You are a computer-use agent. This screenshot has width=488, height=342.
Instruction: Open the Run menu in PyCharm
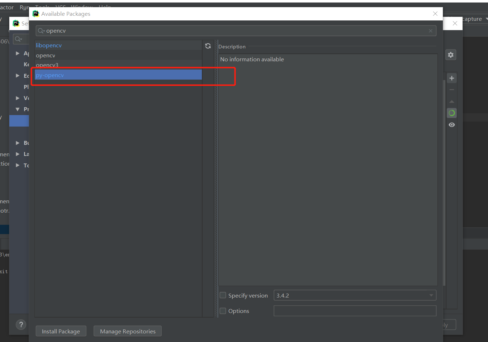click(24, 7)
